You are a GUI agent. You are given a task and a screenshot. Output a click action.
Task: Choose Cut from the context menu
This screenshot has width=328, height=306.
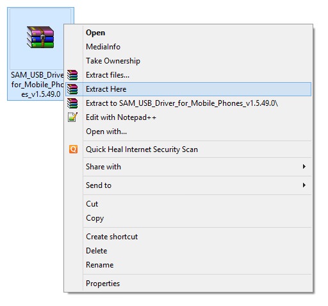188,204
